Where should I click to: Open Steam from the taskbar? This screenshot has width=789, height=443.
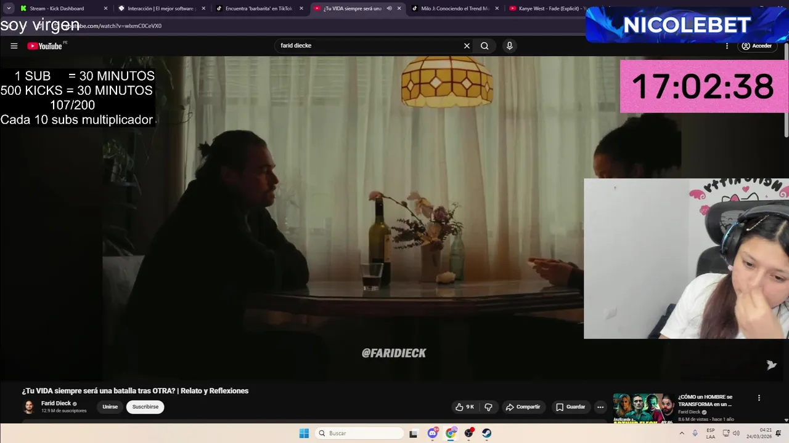[x=486, y=433]
